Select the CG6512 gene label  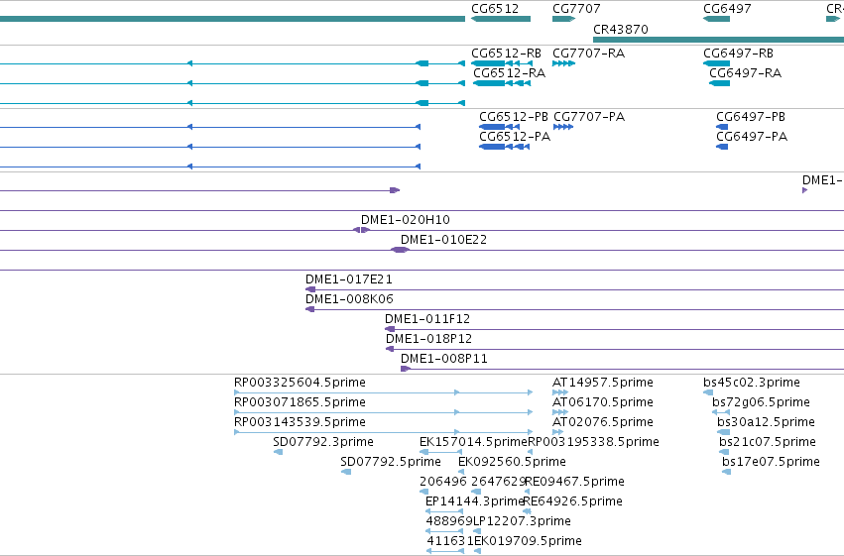click(x=495, y=9)
